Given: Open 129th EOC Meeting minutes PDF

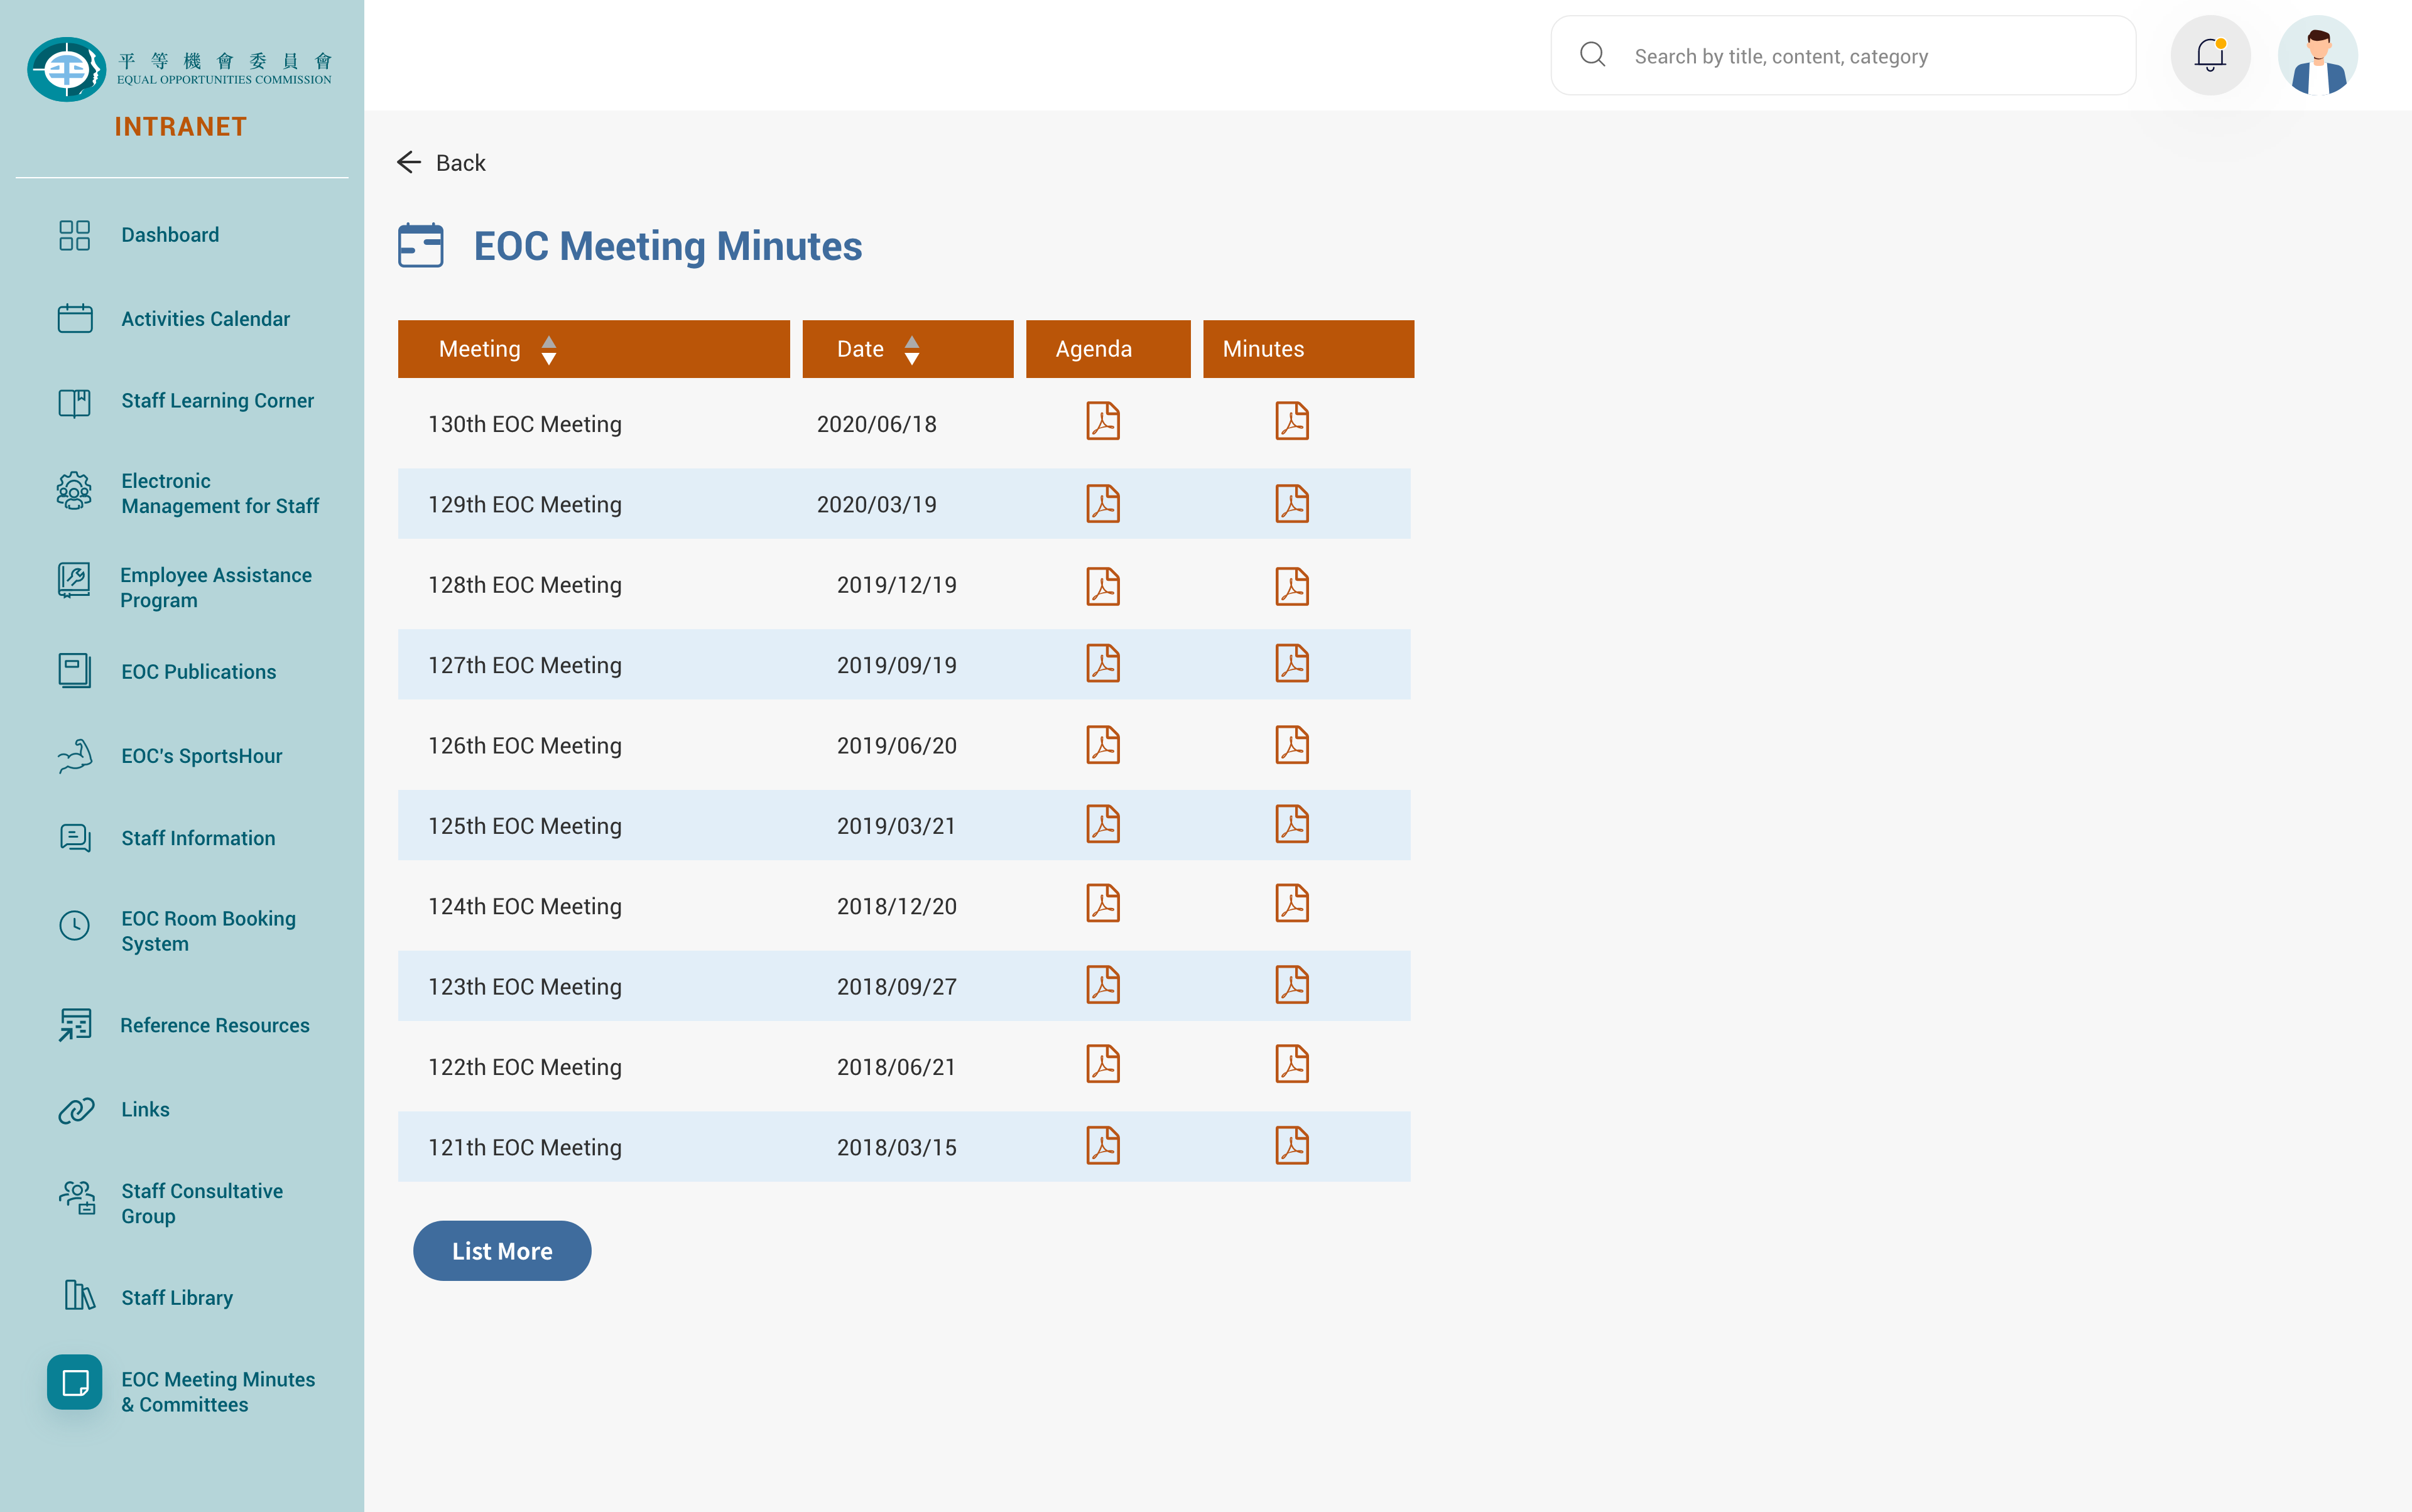Looking at the screenshot, I should click(x=1291, y=504).
